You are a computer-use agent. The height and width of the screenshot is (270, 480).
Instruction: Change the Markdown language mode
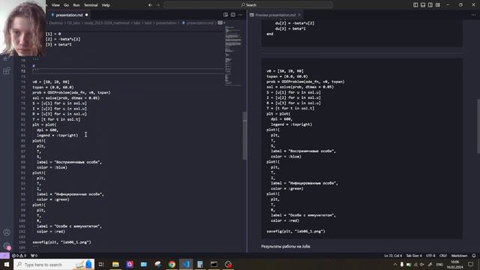pyautogui.click(x=459, y=256)
